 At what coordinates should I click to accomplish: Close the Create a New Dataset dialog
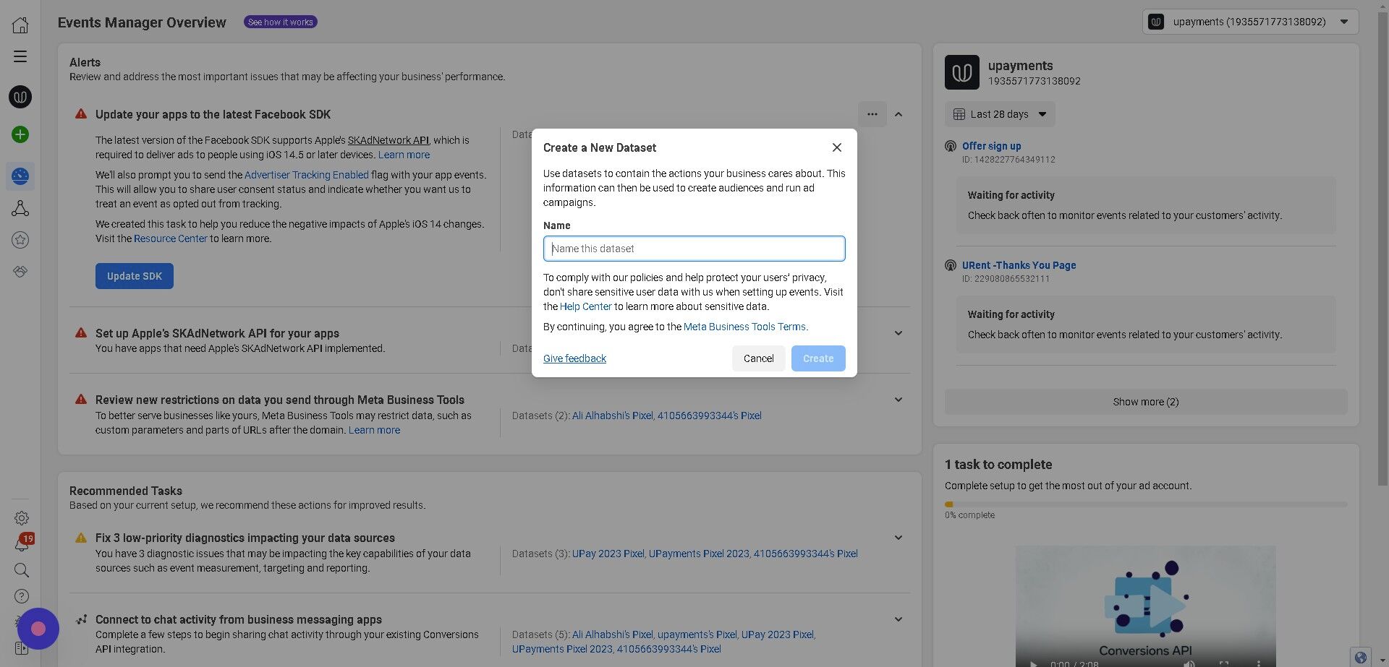point(837,147)
